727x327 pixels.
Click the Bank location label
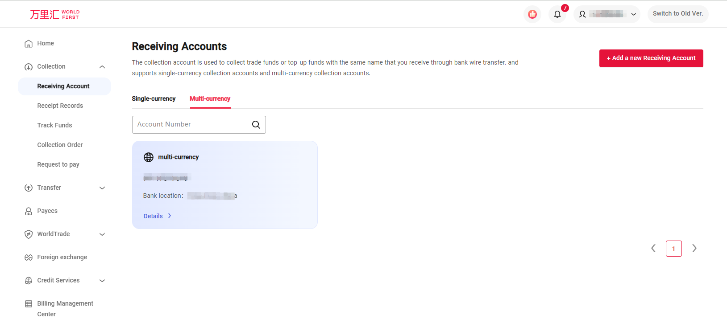click(163, 196)
